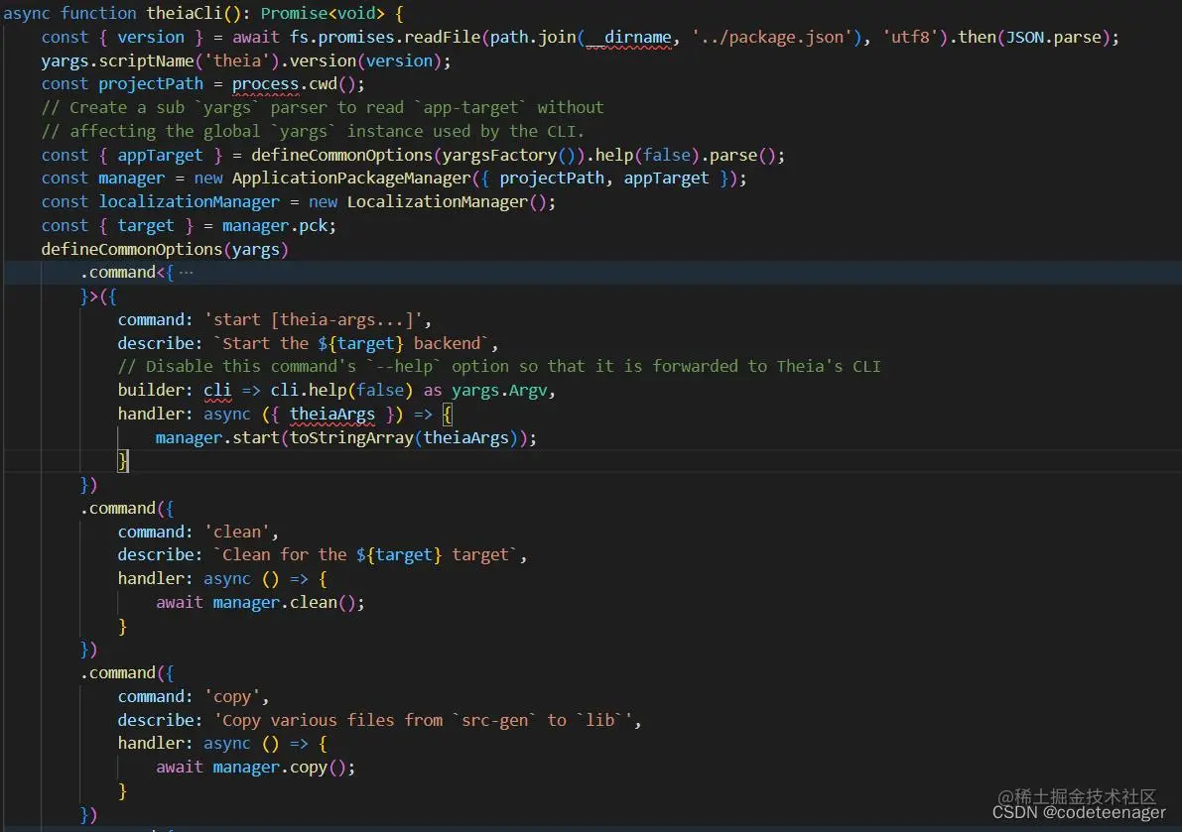Click the __dirname identifier
Screen dimensions: 1182x832
click(628, 37)
